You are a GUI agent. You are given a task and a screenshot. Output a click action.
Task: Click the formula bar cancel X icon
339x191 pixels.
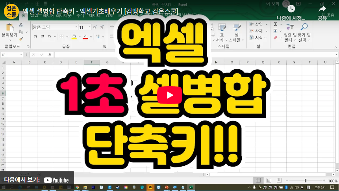[x=33, y=55]
